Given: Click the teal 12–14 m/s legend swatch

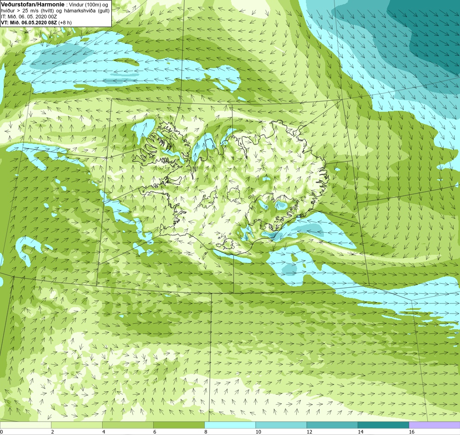Looking at the screenshot, I should pyautogui.click(x=332, y=425).
